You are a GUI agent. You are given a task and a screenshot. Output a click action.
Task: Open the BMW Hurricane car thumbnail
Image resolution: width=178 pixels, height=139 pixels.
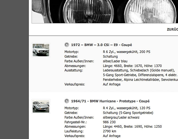[x=41, y=106]
